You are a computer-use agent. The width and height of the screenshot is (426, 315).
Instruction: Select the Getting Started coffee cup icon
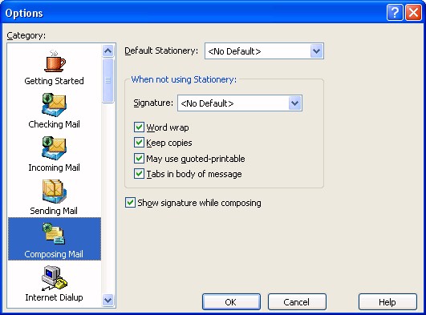point(55,61)
